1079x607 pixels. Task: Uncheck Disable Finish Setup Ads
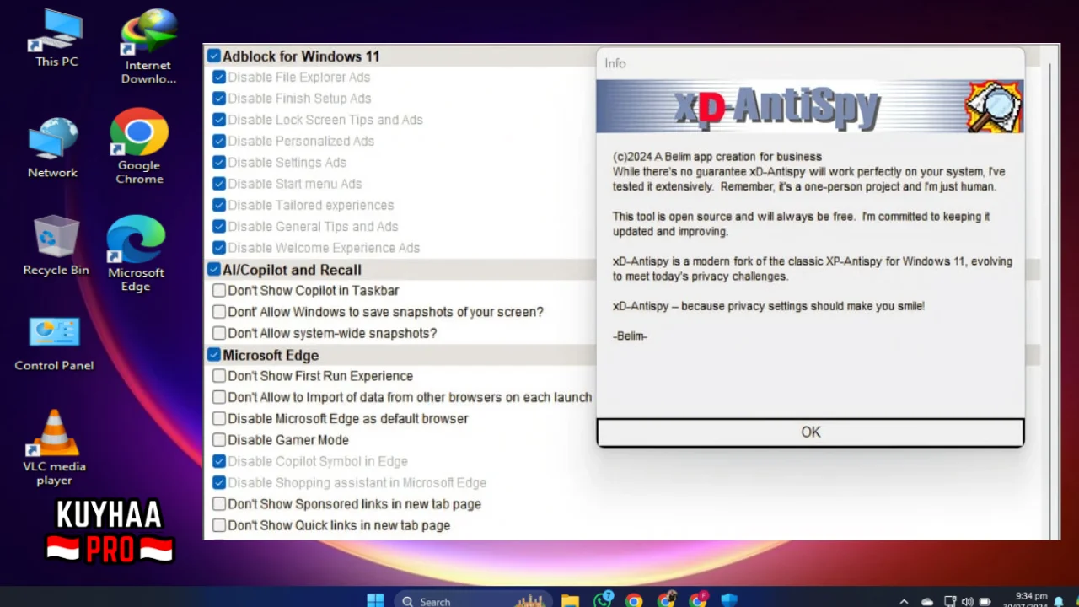219,99
